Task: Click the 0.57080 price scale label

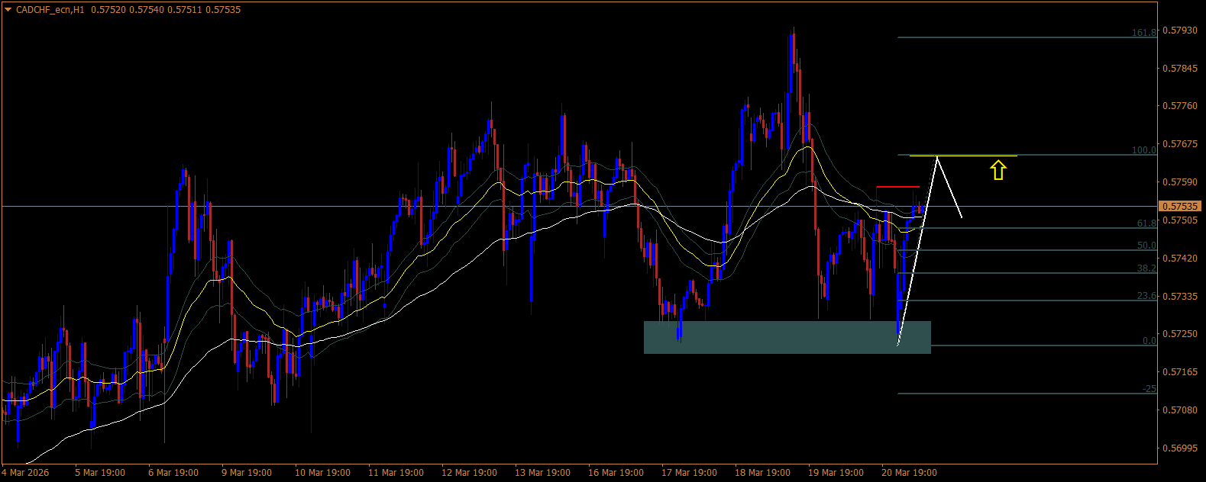Action: point(1179,410)
